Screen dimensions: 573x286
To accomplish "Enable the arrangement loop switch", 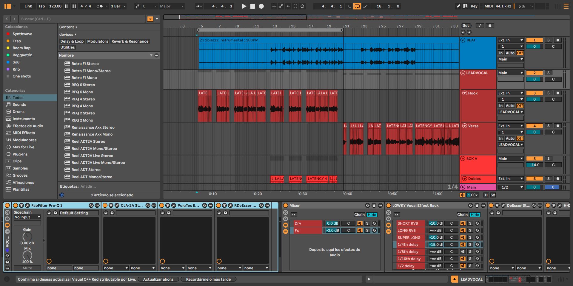I will (x=357, y=6).
